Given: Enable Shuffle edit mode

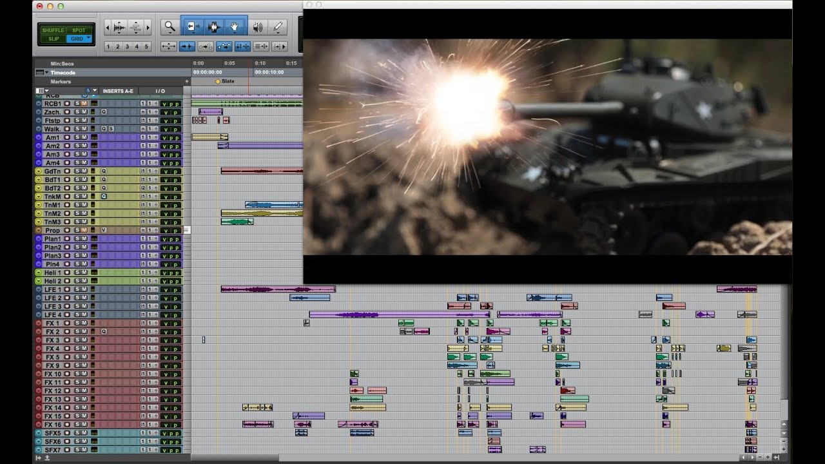Looking at the screenshot, I should 53,30.
